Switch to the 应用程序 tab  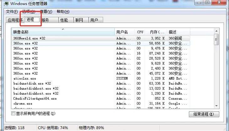coord(15,20)
